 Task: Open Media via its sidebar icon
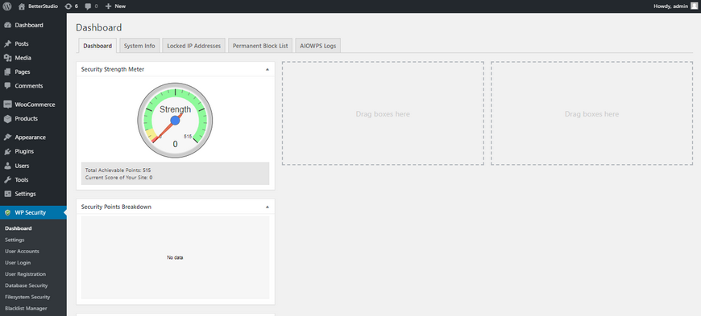7,58
